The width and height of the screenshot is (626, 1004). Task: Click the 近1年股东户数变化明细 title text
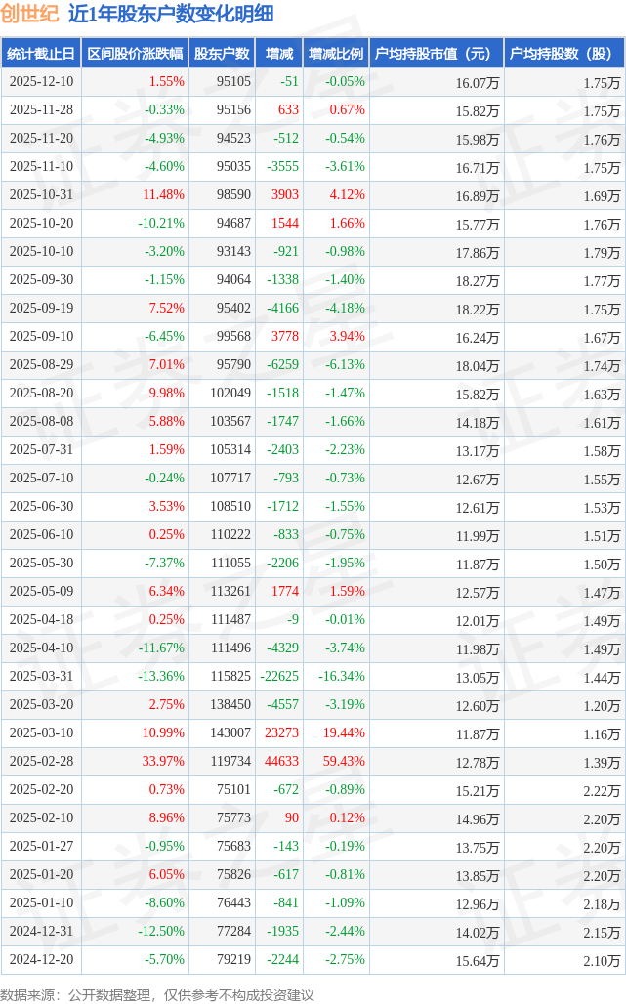(171, 14)
